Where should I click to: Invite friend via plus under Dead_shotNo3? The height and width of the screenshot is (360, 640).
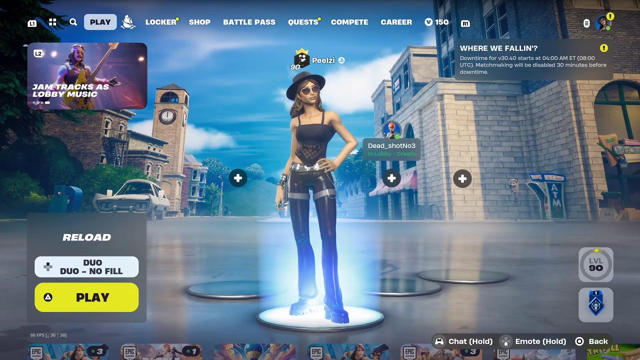[391, 178]
